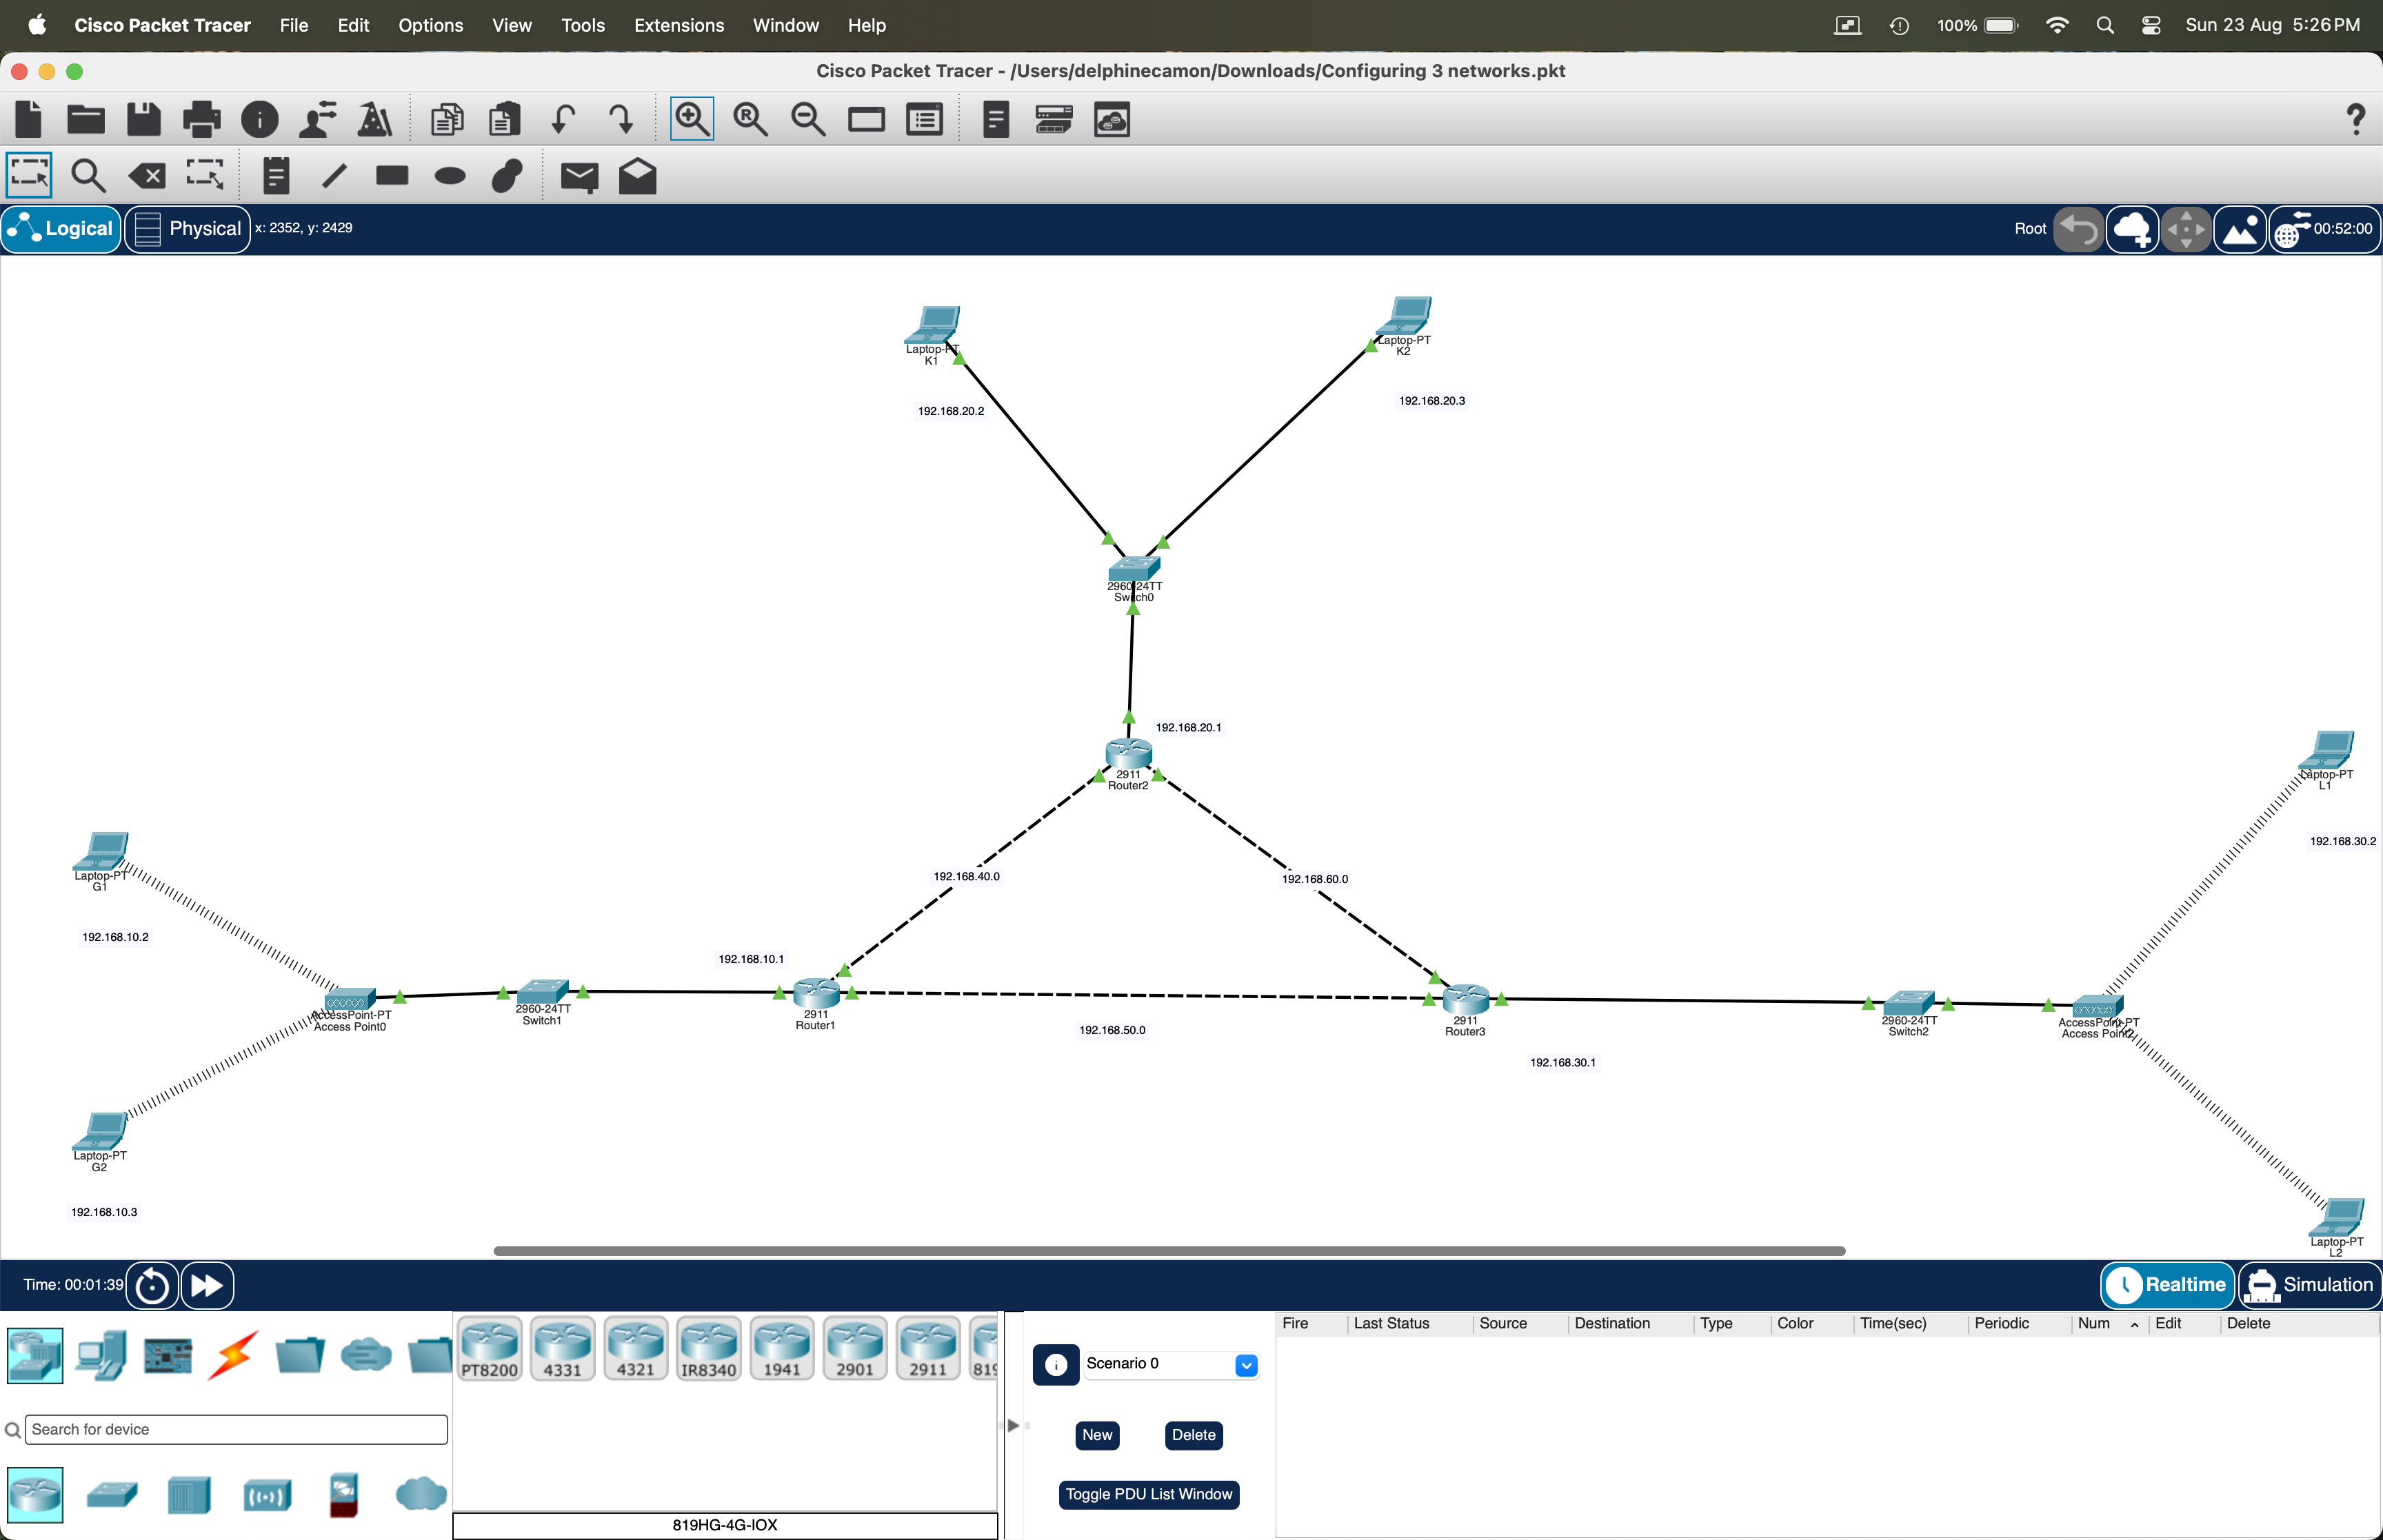The image size is (2383, 1540).
Task: Create a new cluster cloud icon
Action: (2132, 229)
